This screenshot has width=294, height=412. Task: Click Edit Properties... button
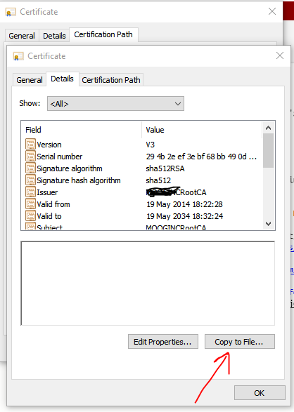163,342
